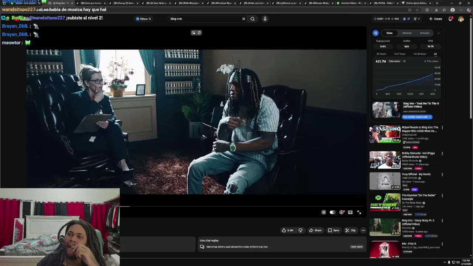The image size is (473, 266).
Task: Select the 1st 7 days range
Action: (399, 54)
